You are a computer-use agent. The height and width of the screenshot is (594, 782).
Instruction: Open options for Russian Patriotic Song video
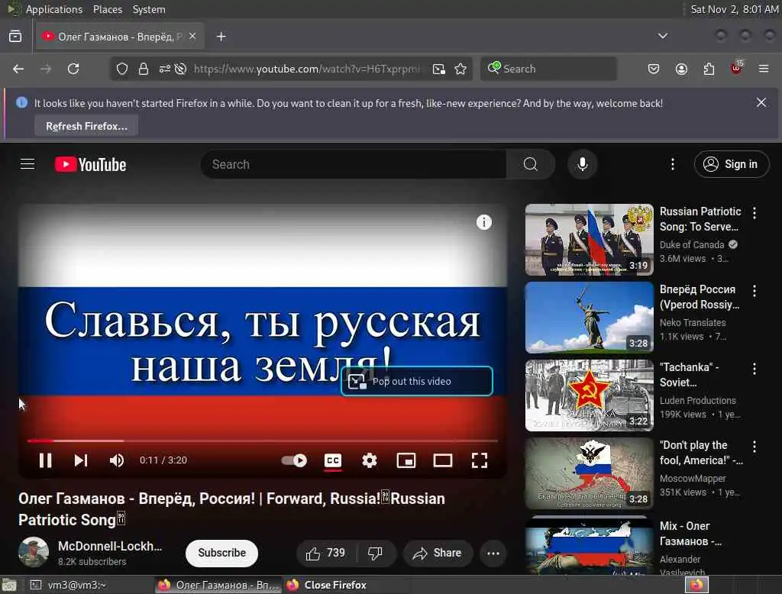[x=755, y=213]
